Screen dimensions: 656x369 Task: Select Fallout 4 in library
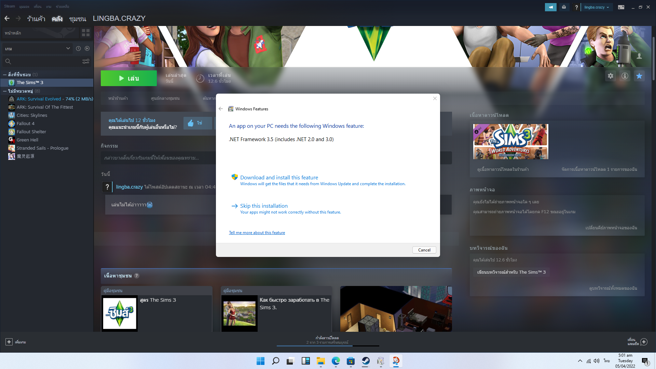coord(47,123)
